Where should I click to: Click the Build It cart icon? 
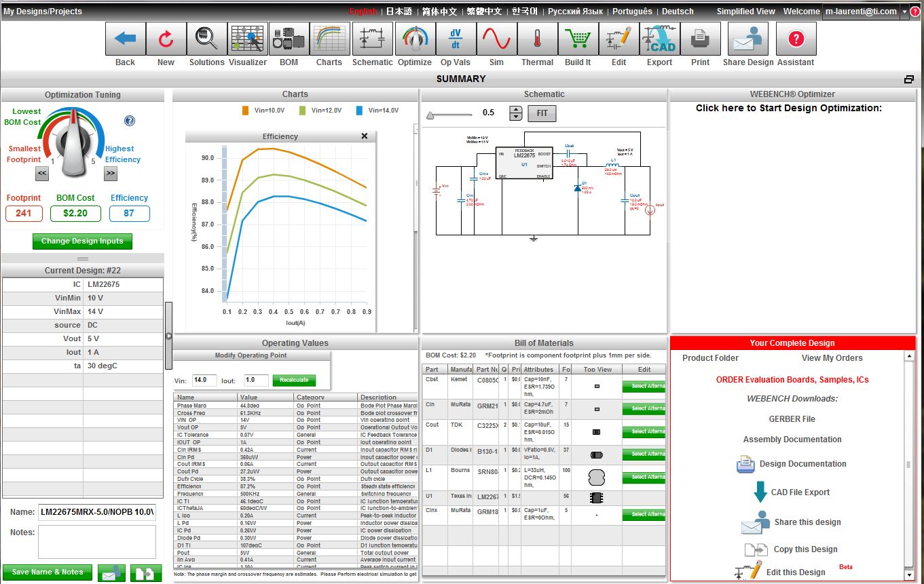coord(578,39)
